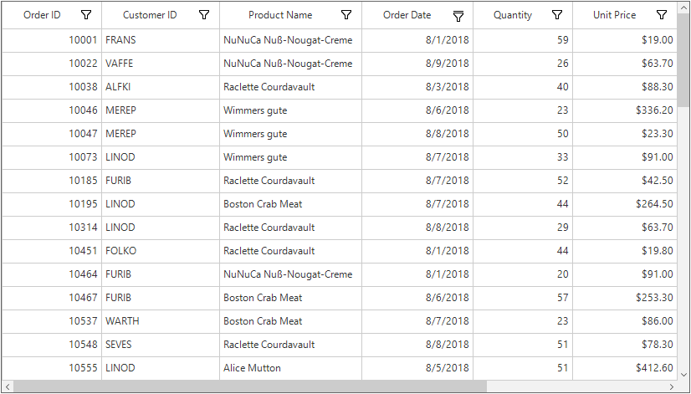
Task: Select order ID cell 10548
Action: click(52, 345)
